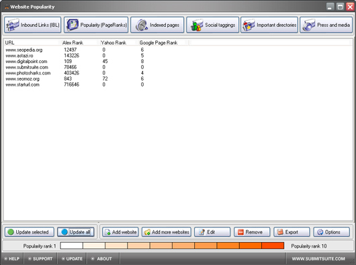This screenshot has width=356, height=265.
Task: Click the Add website page icon
Action: point(107,232)
